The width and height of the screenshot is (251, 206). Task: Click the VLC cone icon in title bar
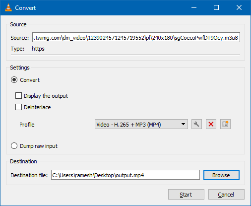(x=8, y=7)
